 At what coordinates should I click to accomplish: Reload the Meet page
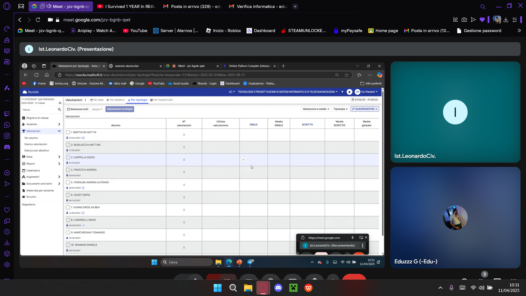click(x=38, y=20)
